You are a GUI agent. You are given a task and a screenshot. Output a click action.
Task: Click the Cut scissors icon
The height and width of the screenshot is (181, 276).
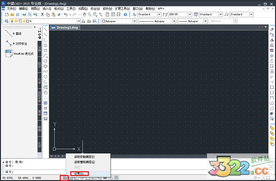tap(42, 14)
